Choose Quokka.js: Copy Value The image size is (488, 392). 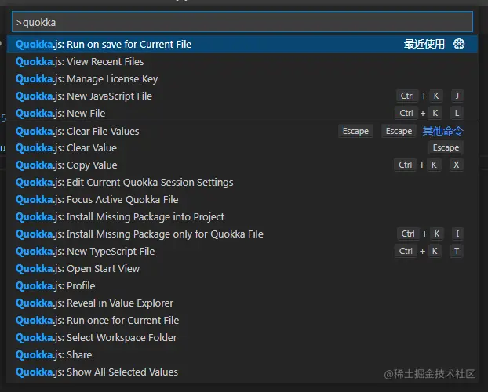[242, 165]
